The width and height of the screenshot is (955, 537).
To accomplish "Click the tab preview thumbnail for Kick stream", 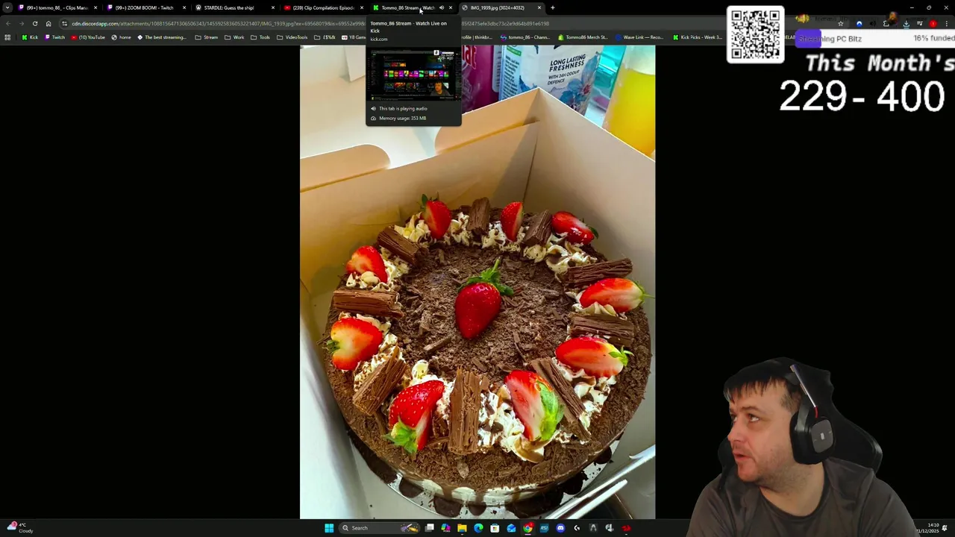I will click(414, 75).
